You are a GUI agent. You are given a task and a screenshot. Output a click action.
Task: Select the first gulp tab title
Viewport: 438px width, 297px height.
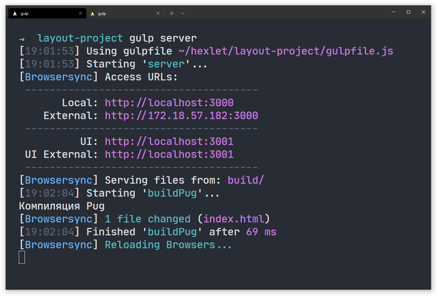click(x=25, y=14)
